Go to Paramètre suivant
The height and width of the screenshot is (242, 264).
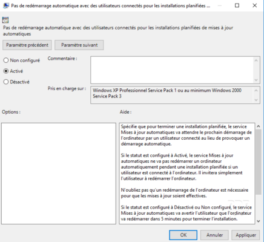(79, 45)
